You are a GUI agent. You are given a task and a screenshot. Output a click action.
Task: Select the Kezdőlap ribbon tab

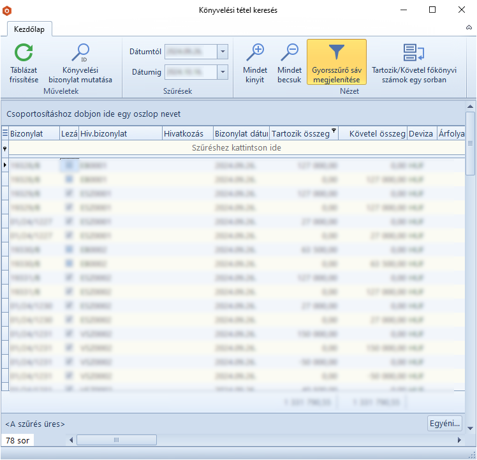pyautogui.click(x=29, y=29)
